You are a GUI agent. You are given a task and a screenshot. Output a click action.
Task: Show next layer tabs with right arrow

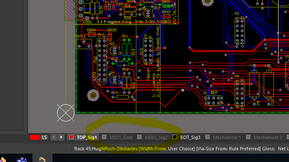click(61, 137)
